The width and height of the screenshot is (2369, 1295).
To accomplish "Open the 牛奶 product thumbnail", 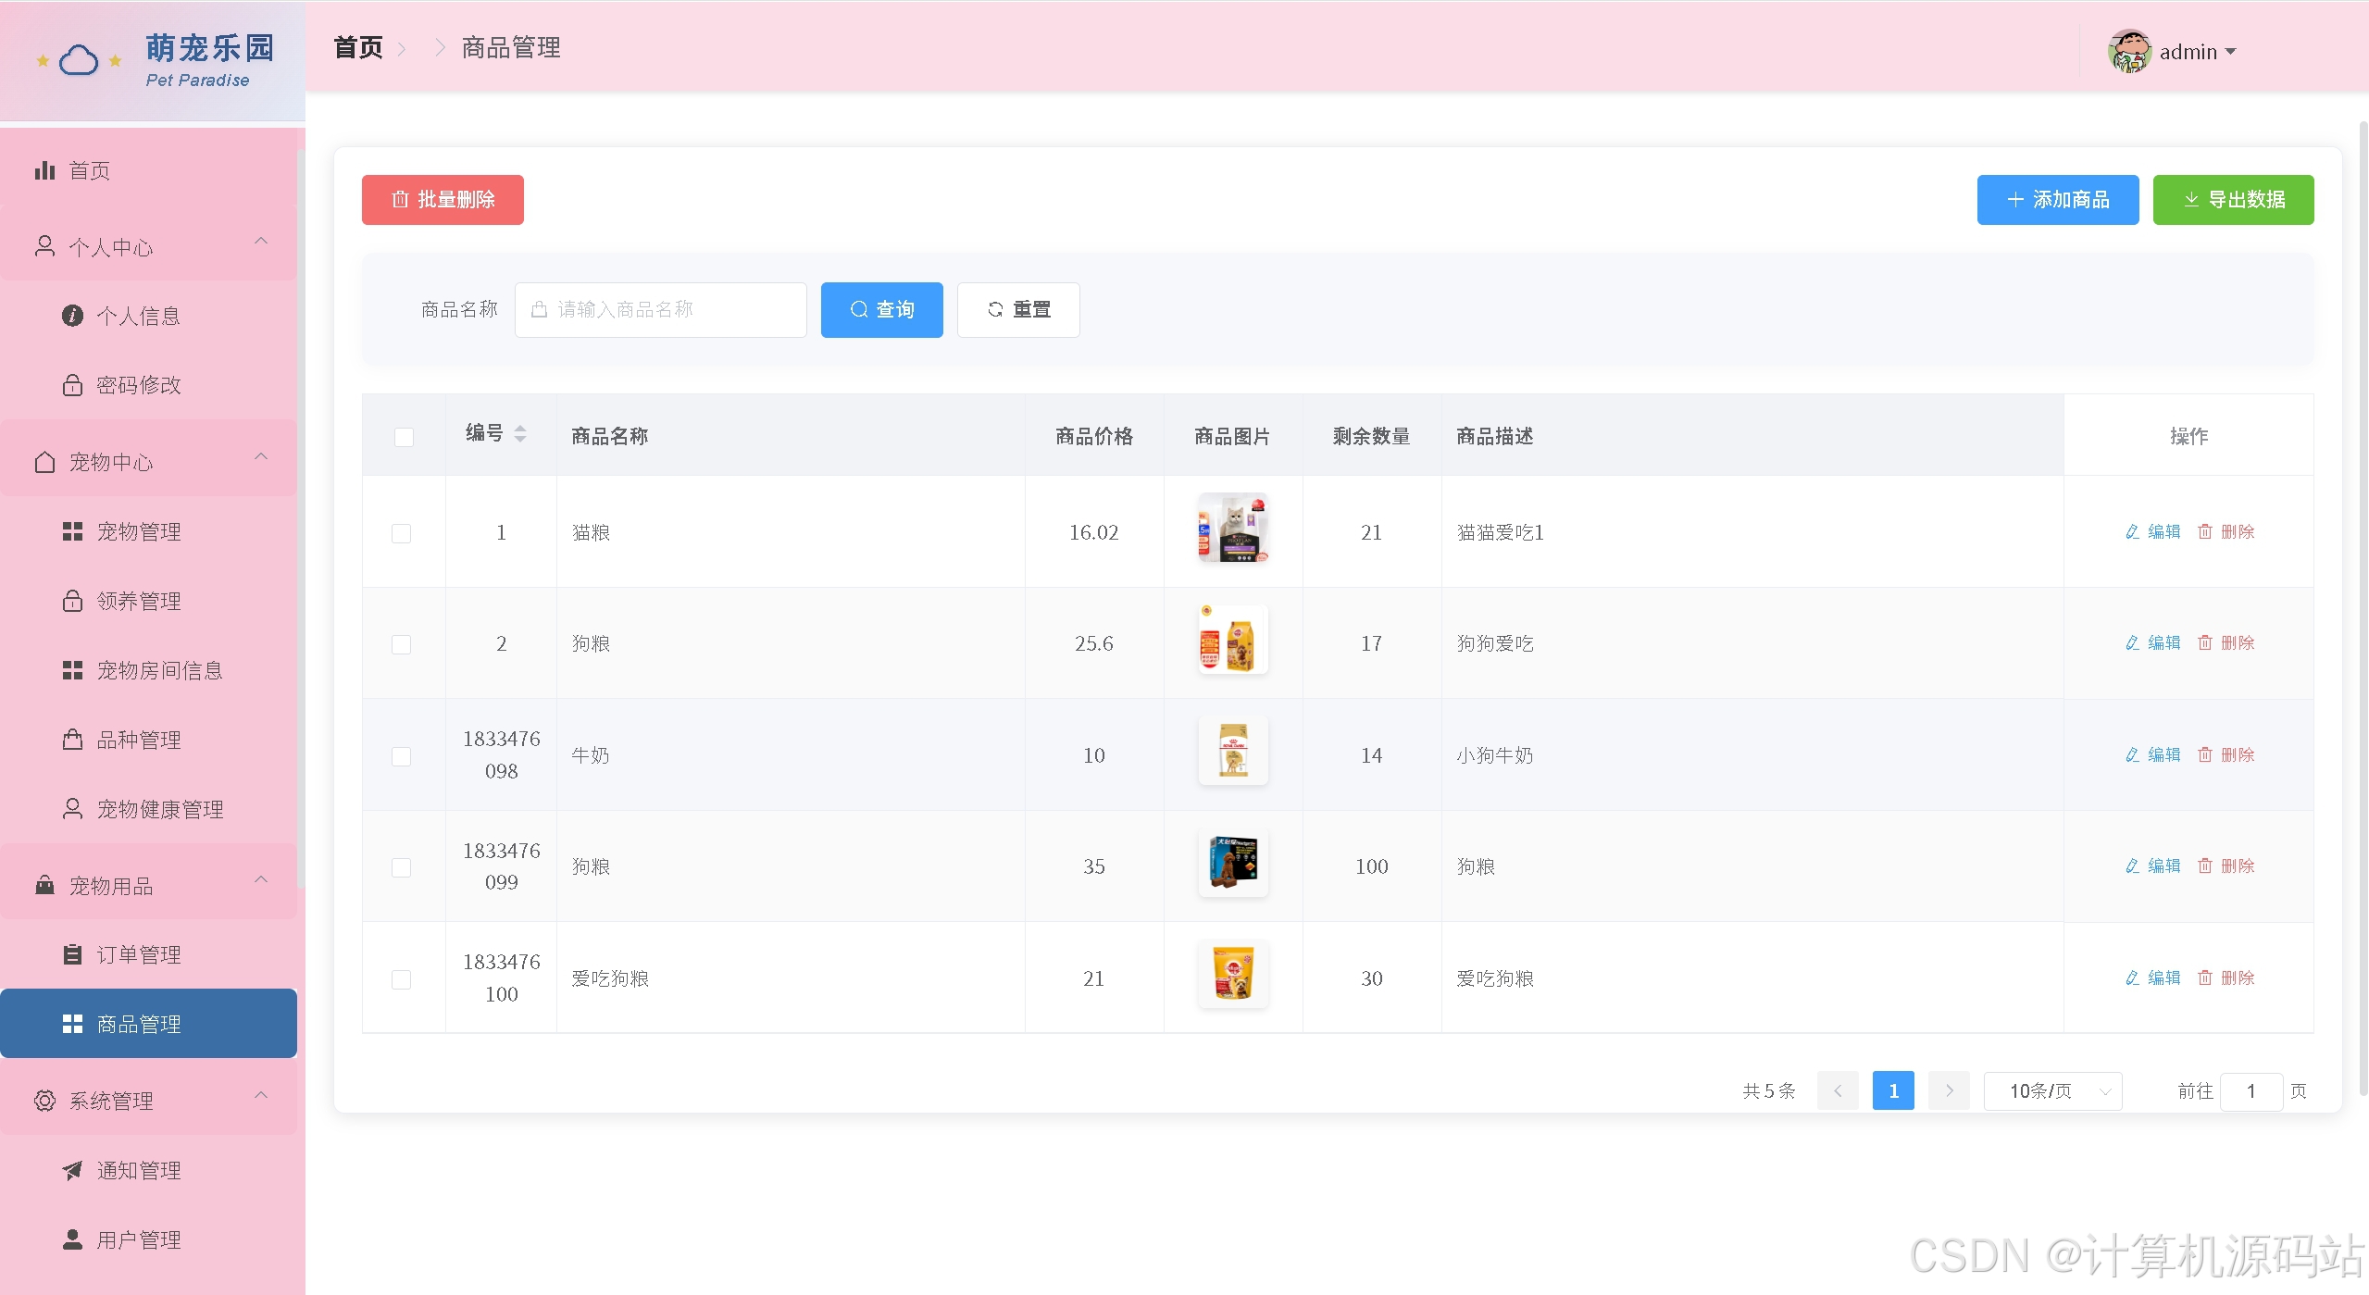I will [1232, 751].
